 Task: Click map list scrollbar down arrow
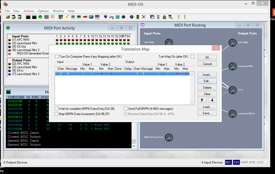coord(192,102)
